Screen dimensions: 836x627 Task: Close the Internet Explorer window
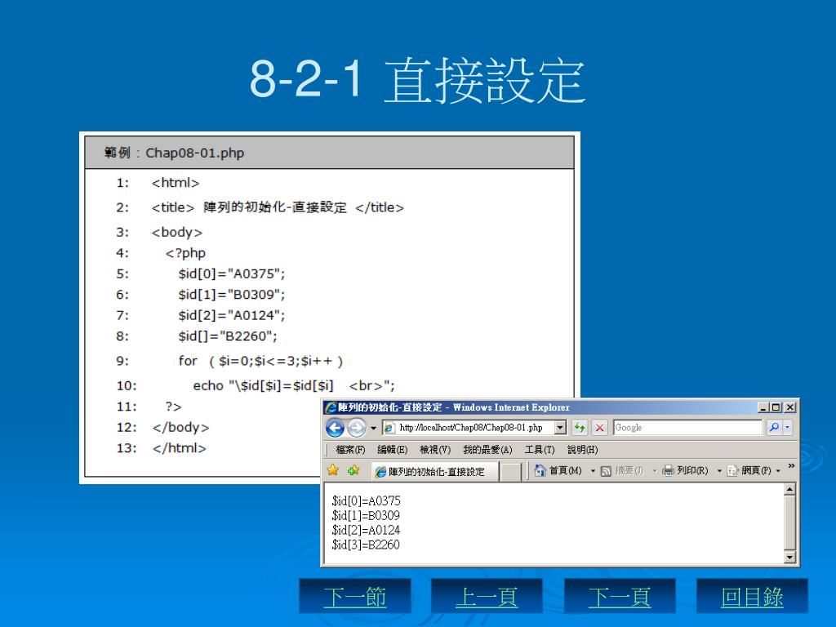(x=790, y=408)
